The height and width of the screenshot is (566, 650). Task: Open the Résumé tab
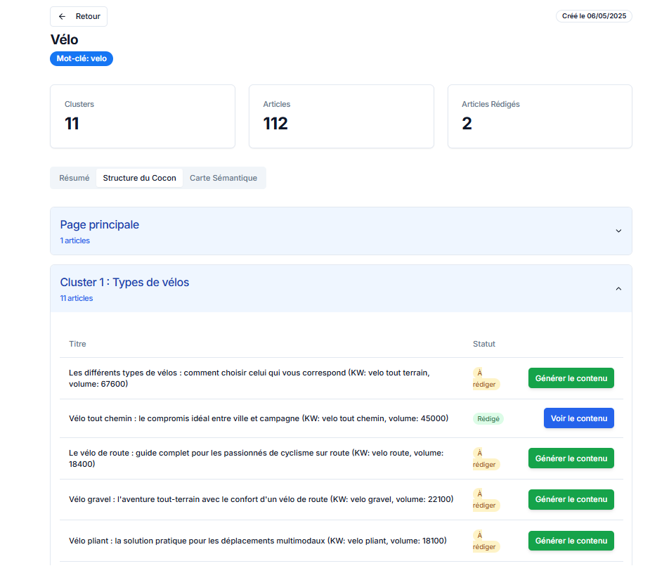tap(74, 178)
